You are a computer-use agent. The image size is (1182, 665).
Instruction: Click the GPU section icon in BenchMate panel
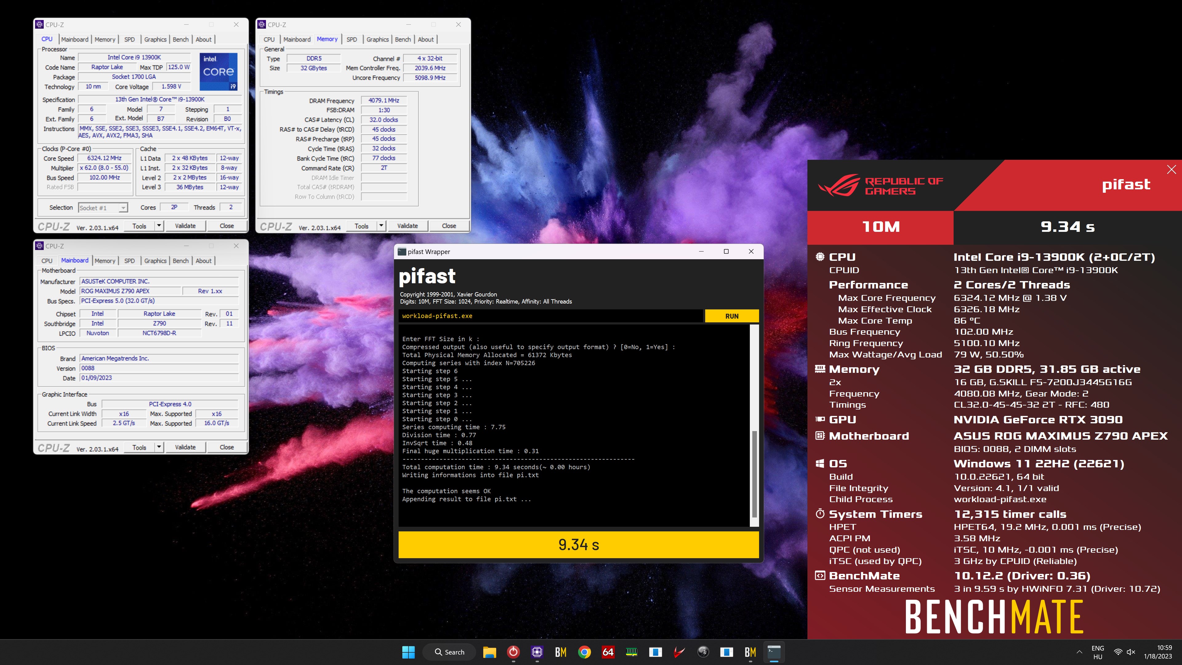pos(820,419)
